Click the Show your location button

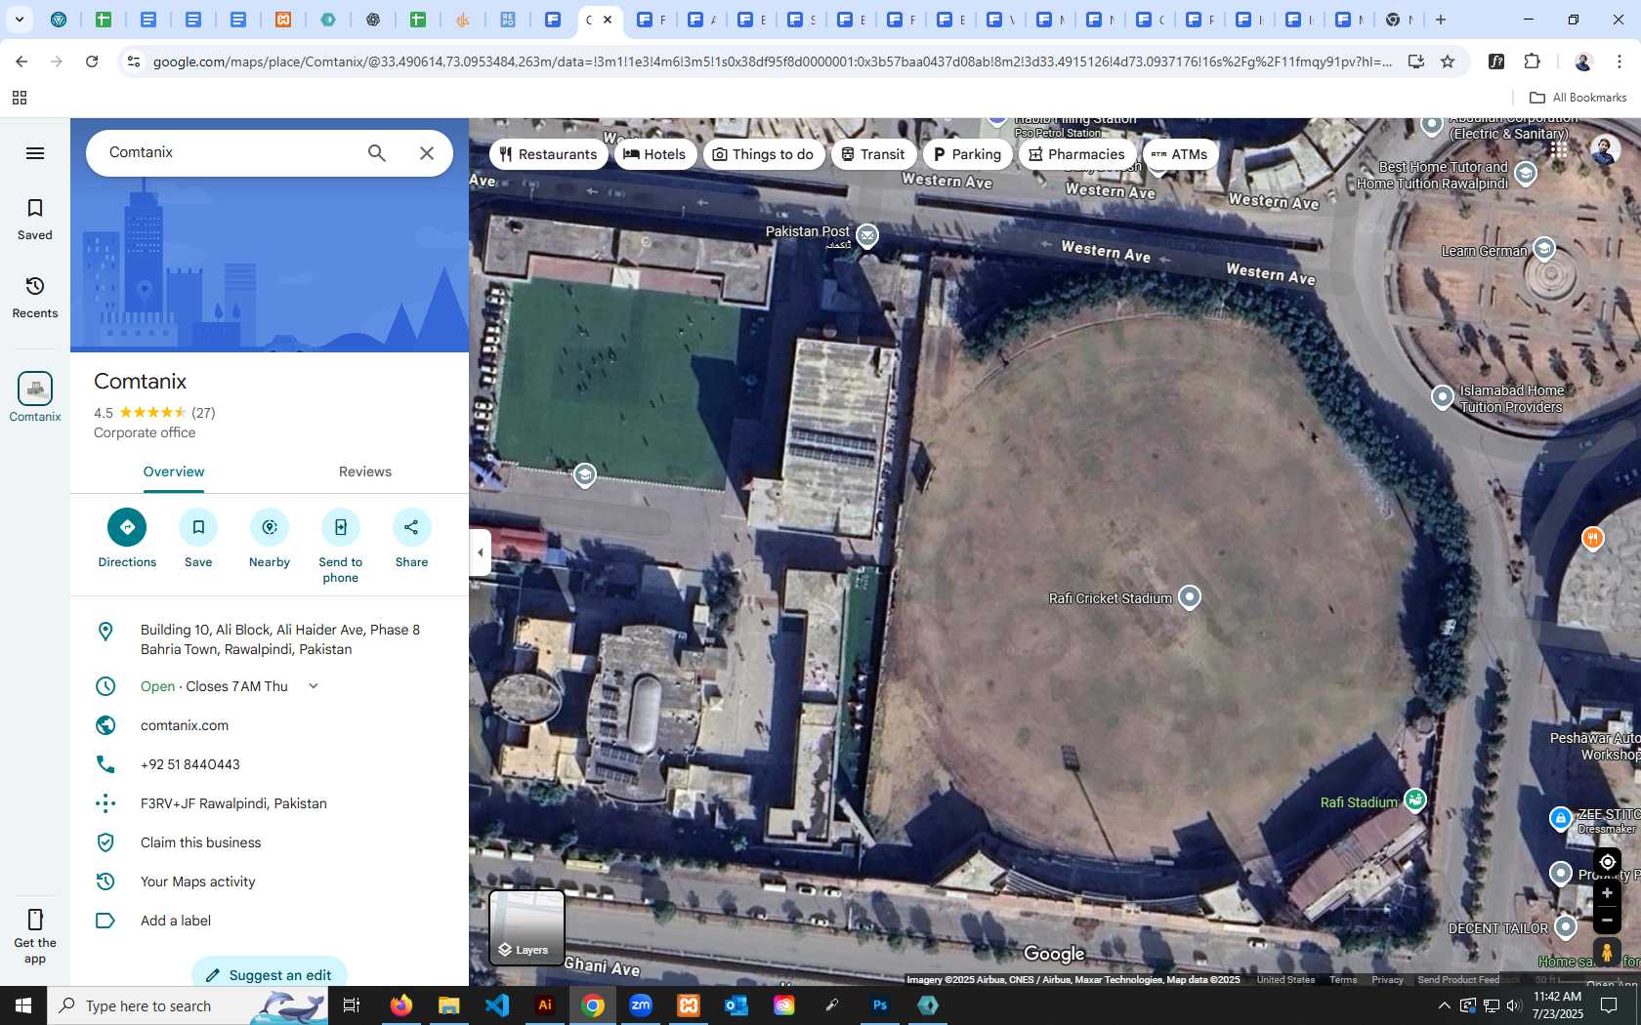pos(1607,862)
